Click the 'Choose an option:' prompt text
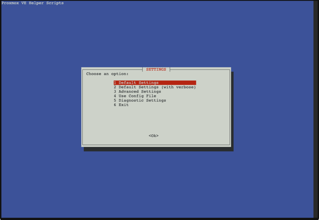 107,74
